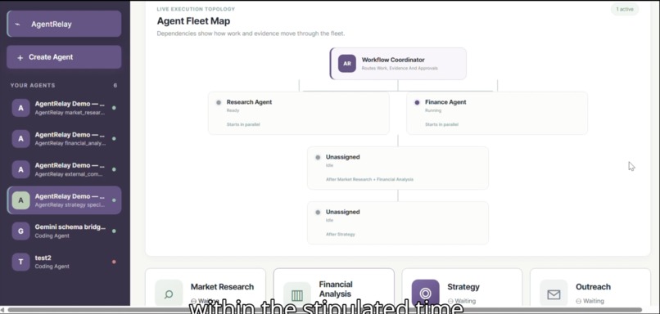Open the Gemini schema bridge agent
Screen dimensions: 660x314
click(64, 231)
